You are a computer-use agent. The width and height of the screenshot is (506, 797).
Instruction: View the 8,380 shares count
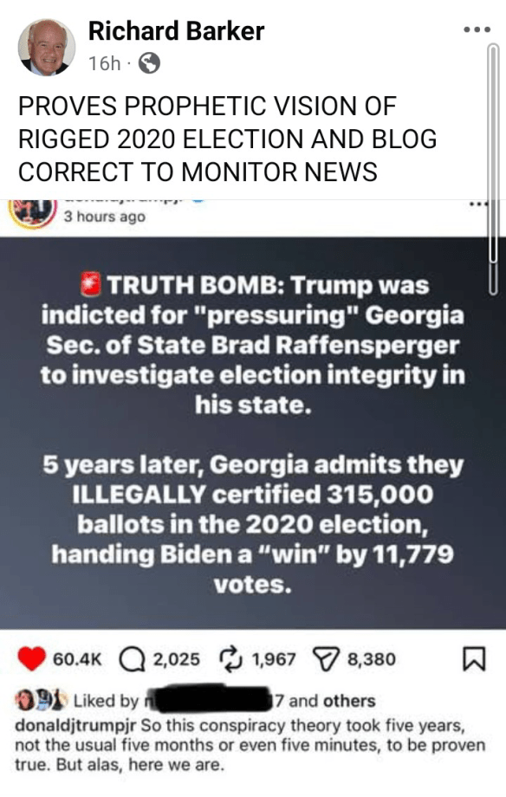(x=371, y=659)
